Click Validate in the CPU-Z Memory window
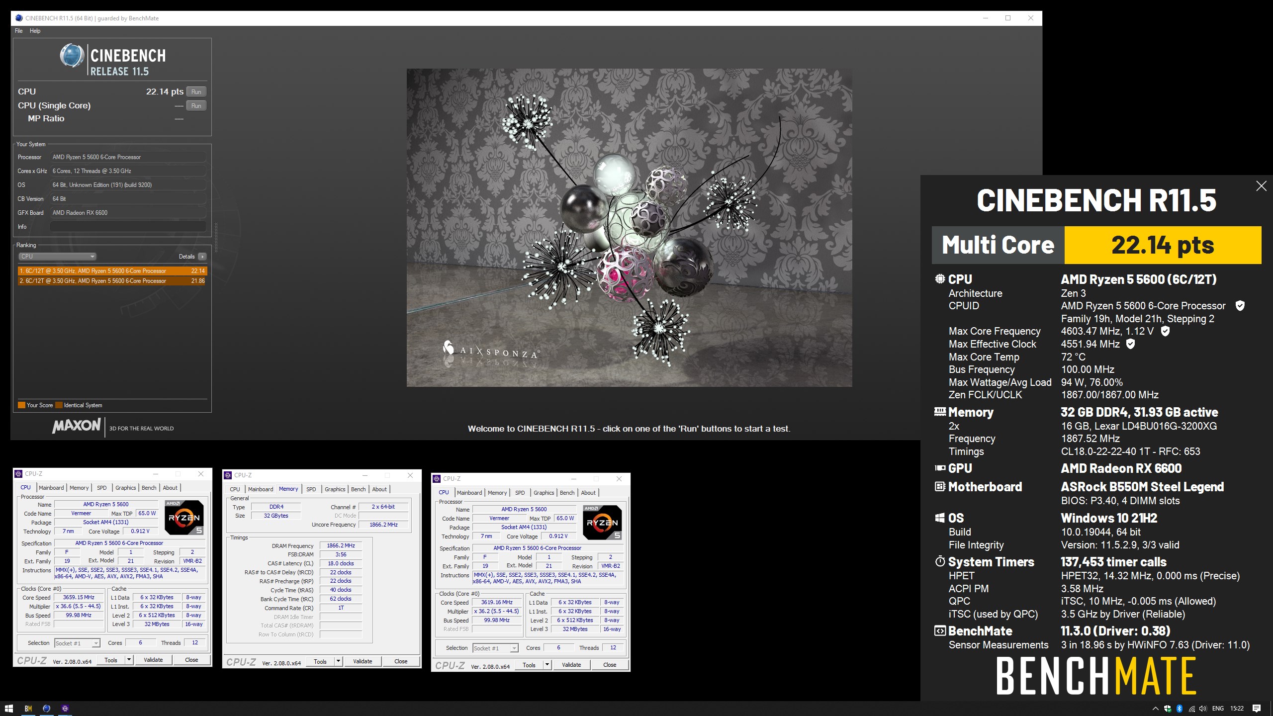This screenshot has height=716, width=1273. coord(363,661)
